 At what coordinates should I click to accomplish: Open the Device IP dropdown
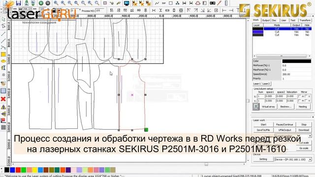310,159
